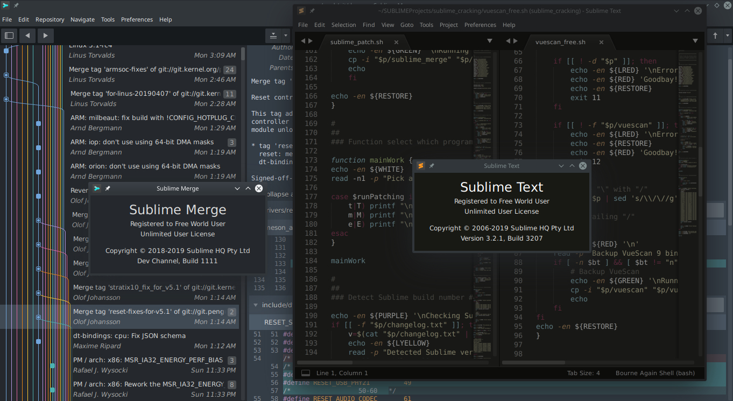Open tab list dropdown for right editor pane
Image resolution: width=733 pixels, height=401 pixels.
pyautogui.click(x=695, y=41)
